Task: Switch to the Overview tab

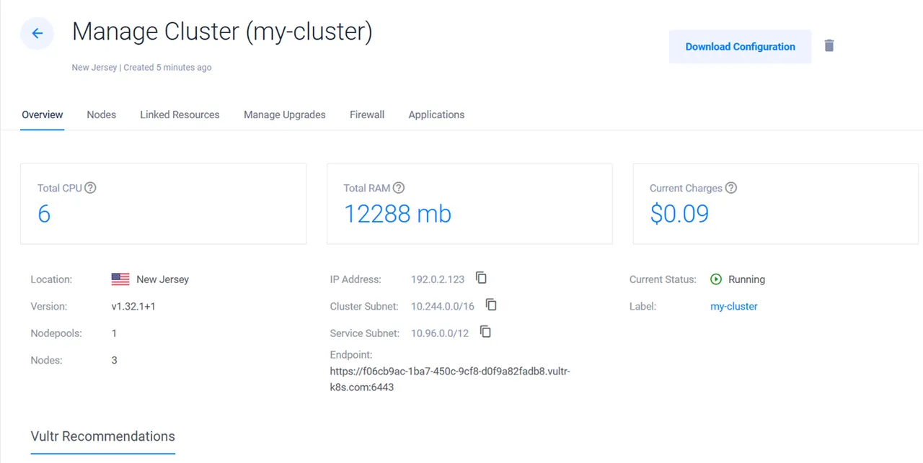Action: click(x=43, y=114)
